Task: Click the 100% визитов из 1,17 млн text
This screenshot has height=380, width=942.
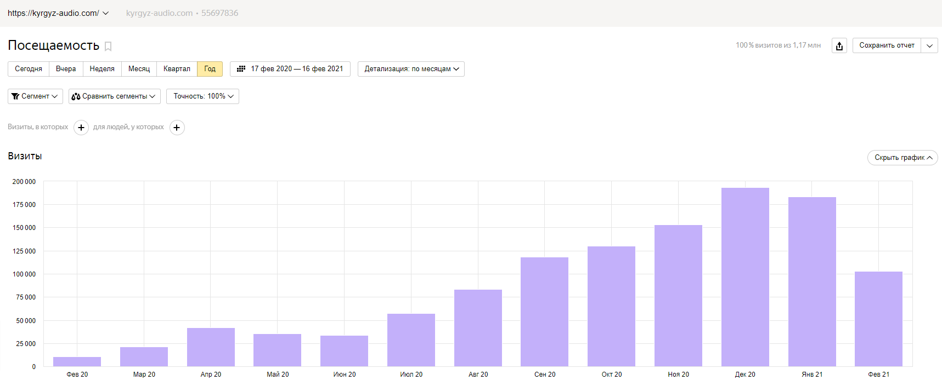Action: click(x=778, y=45)
